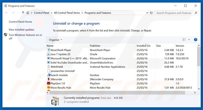
Task: Select the PlayGem 1.0 program name
Action: click(58, 83)
